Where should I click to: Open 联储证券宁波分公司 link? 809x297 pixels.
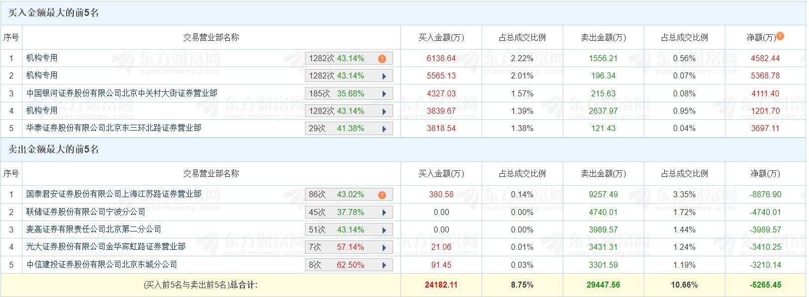click(x=86, y=212)
